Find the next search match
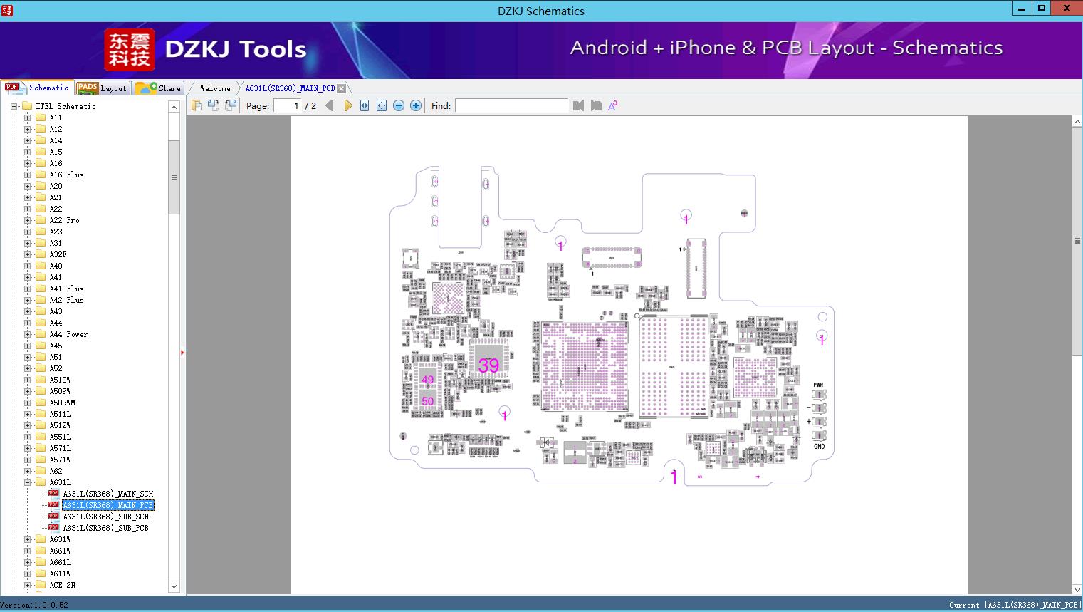The height and width of the screenshot is (612, 1083). [596, 105]
